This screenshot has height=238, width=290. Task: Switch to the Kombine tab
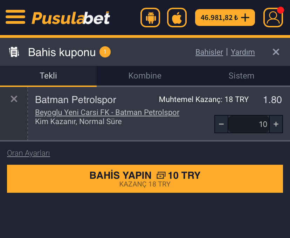145,76
